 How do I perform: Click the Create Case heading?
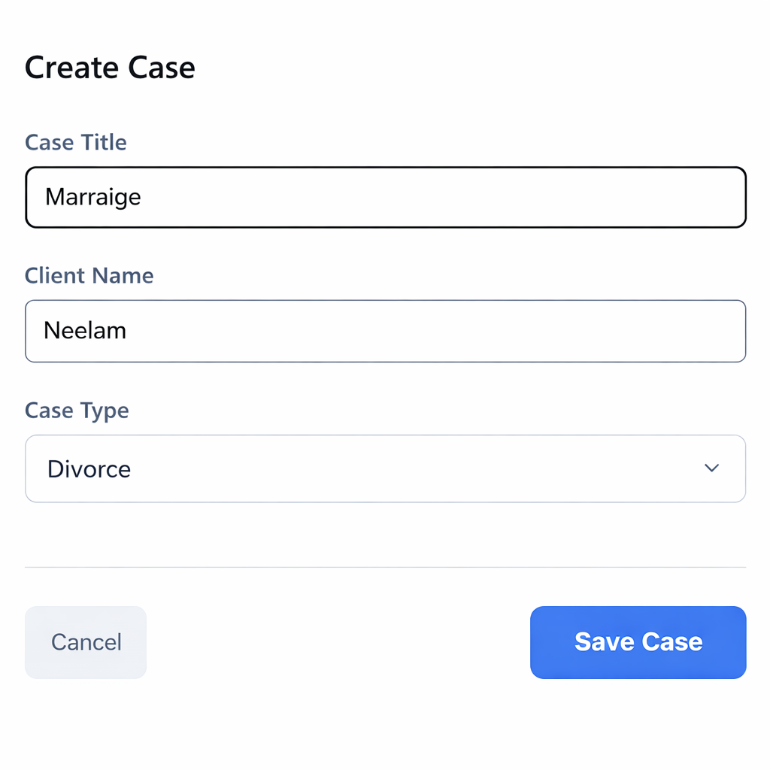(110, 67)
